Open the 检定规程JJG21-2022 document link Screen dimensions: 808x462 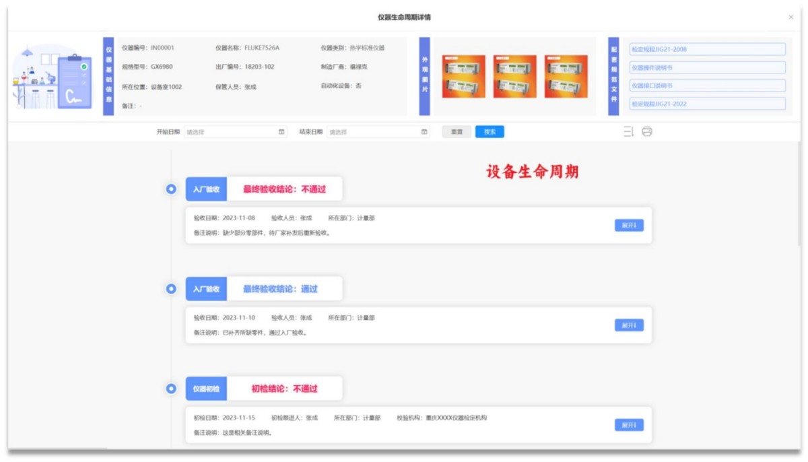pyautogui.click(x=707, y=104)
